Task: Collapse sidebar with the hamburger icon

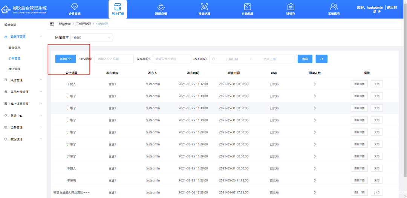Action: click(52, 24)
